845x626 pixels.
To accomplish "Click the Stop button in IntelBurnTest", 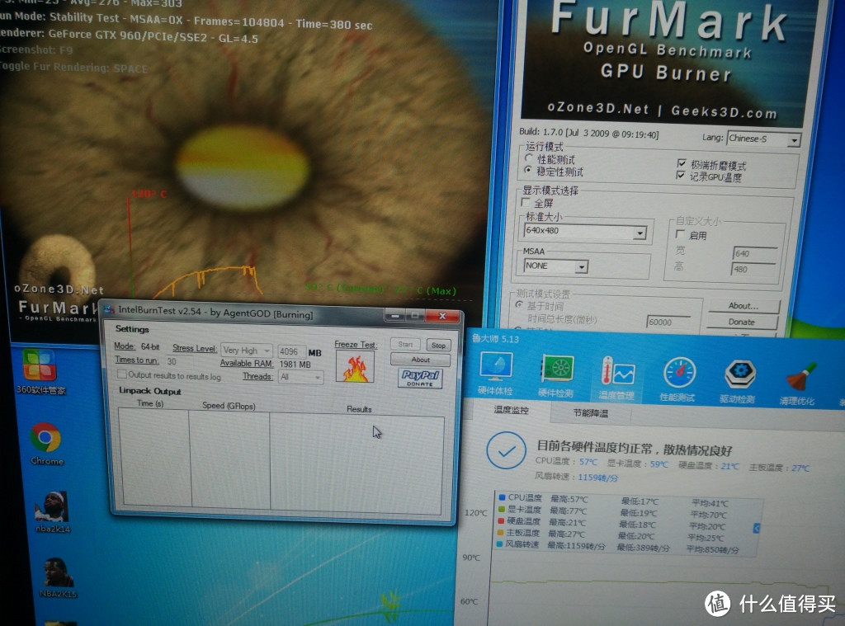I will pos(438,346).
